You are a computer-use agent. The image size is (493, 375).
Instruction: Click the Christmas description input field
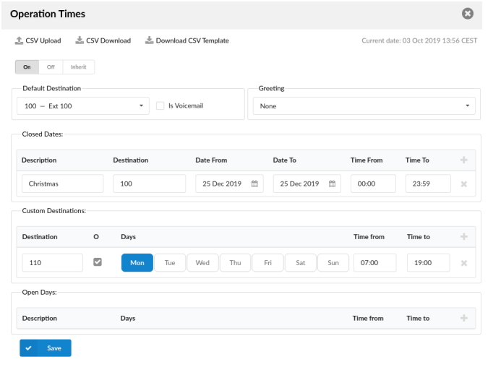(x=62, y=184)
